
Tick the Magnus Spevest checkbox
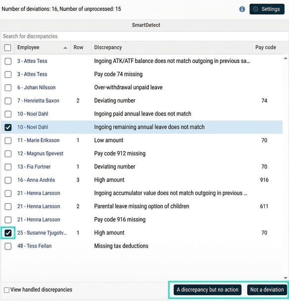8,154
